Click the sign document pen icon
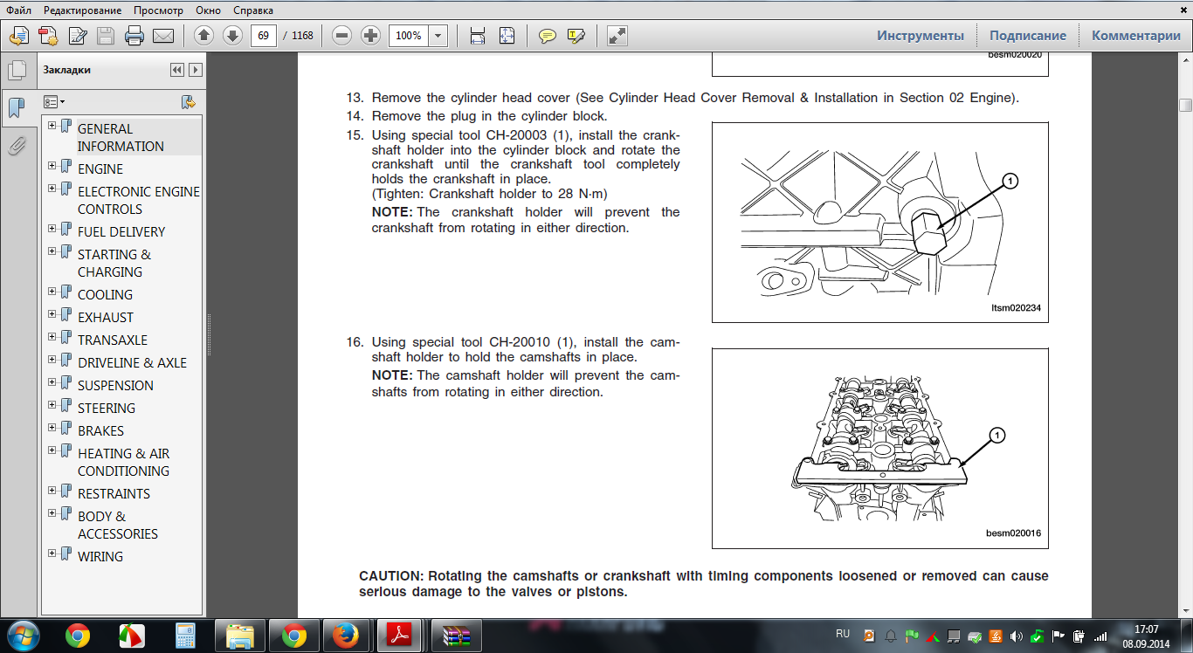The image size is (1193, 653). [78, 36]
